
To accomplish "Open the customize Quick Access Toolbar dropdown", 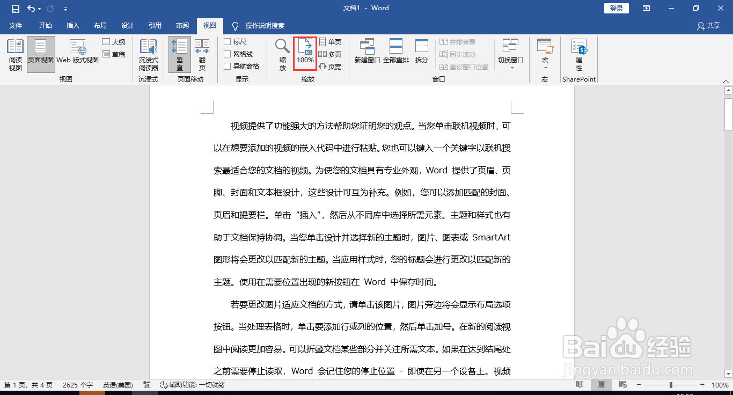I will click(65, 8).
